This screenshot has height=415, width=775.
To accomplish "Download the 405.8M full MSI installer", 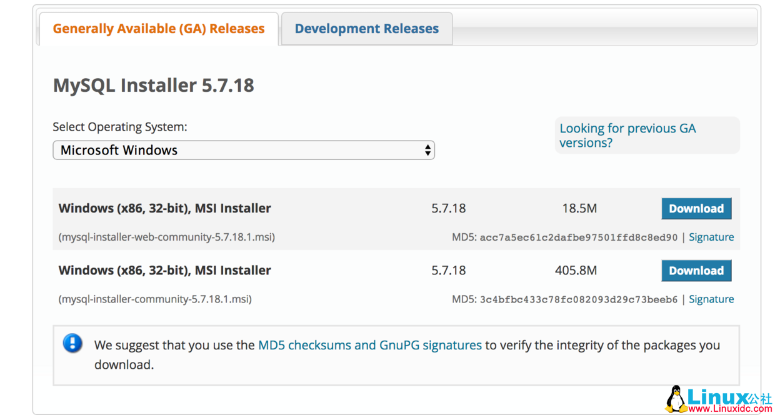I will pos(696,271).
